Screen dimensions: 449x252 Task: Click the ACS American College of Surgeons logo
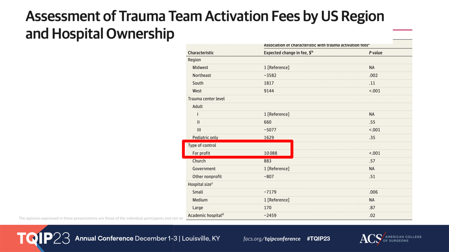coord(390,239)
